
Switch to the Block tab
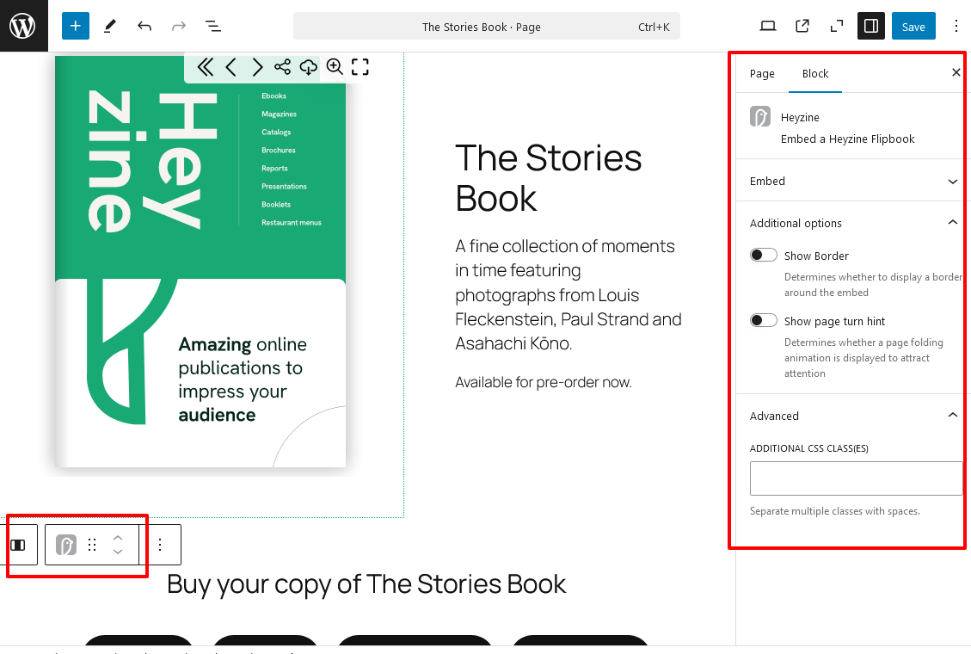814,73
